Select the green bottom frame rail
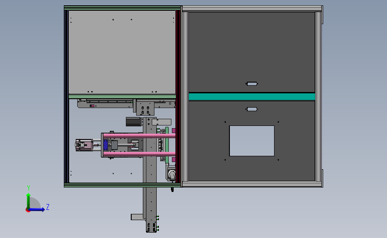Viewport: 387px width, 238px height. pyautogui.click(x=122, y=185)
